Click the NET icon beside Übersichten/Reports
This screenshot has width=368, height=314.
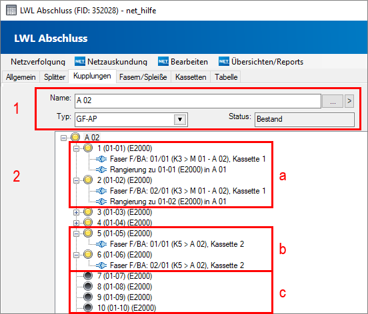point(224,62)
